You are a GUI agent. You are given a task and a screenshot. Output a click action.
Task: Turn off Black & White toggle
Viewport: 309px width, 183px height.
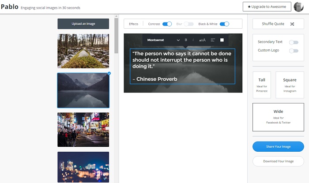tap(224, 24)
